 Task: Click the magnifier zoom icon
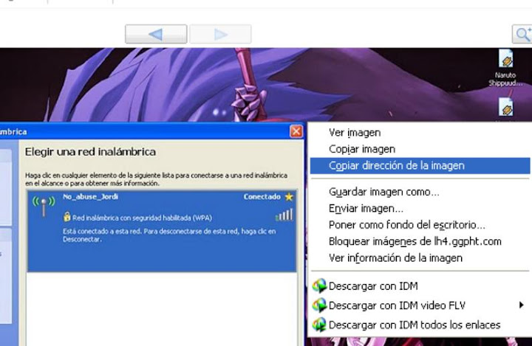point(522,34)
